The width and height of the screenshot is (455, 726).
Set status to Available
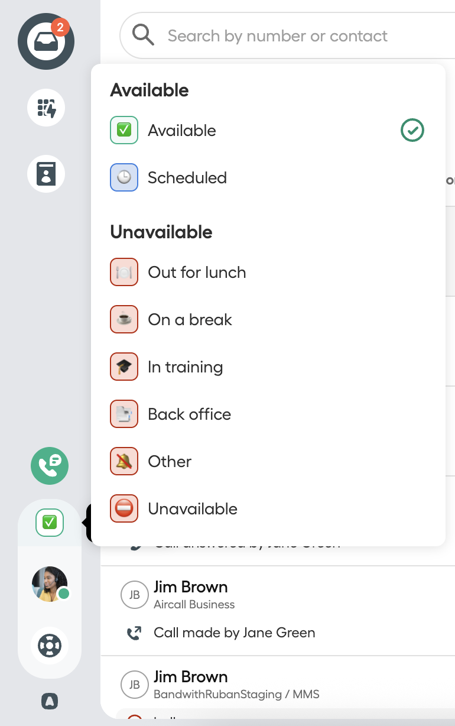coord(268,130)
